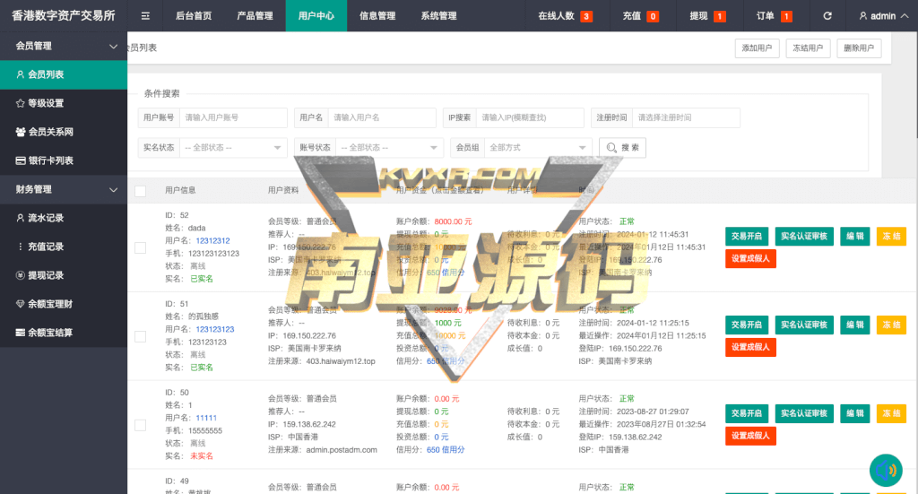Go to 产品管理 tab
Screen dimensions: 918x494
tap(255, 16)
